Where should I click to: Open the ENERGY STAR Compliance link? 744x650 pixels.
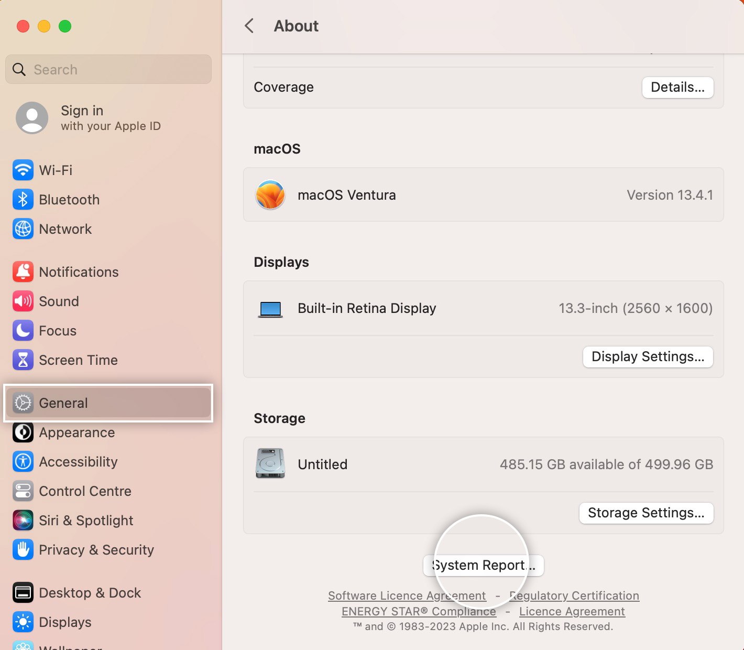419,611
